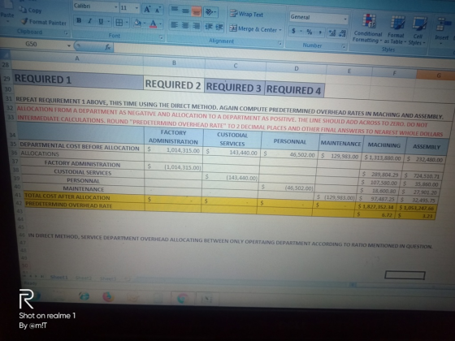The width and height of the screenshot is (455, 341).
Task: Select column G header
Action: tap(438, 76)
